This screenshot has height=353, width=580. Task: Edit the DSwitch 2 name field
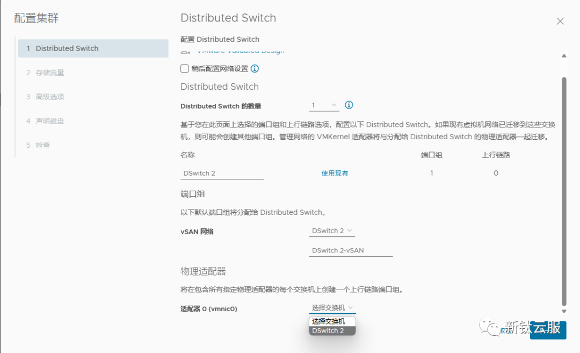coord(222,173)
